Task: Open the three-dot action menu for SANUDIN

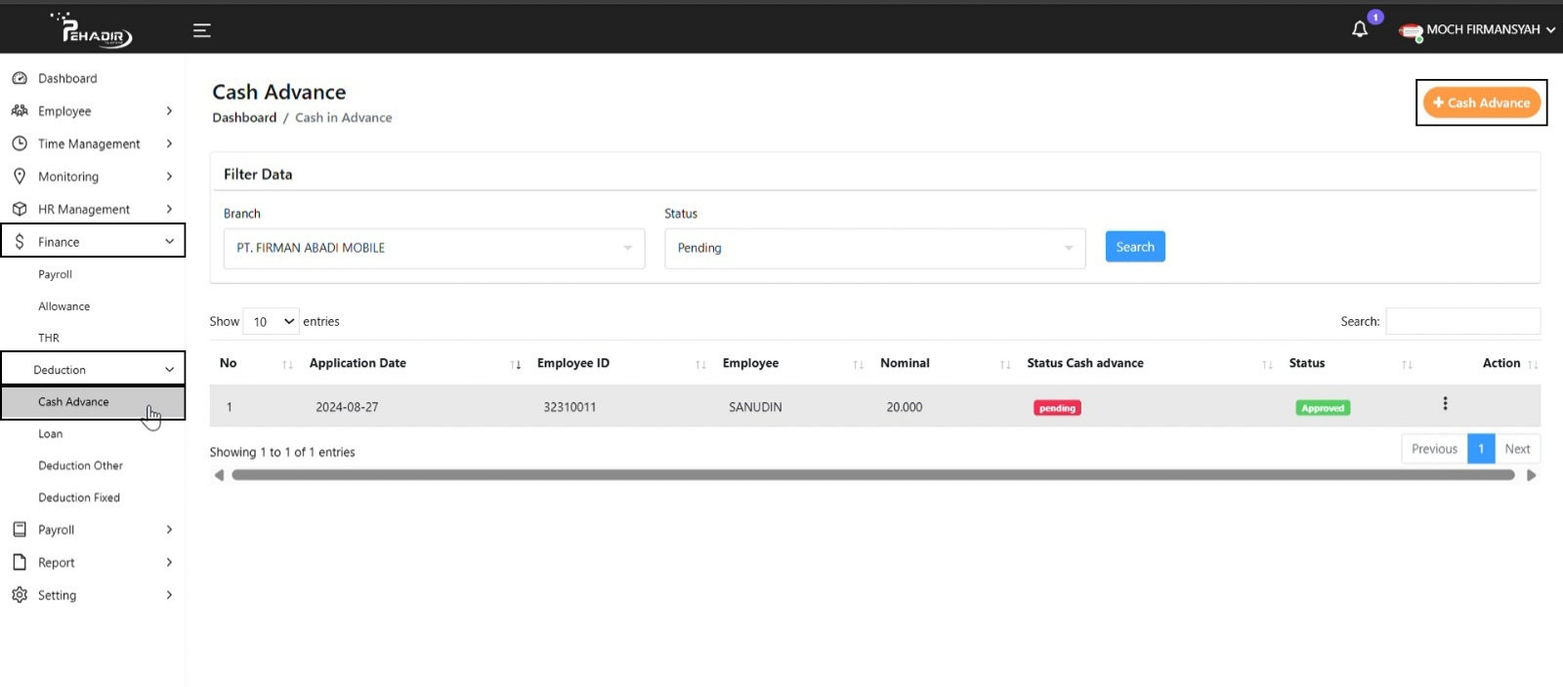Action: click(x=1445, y=404)
